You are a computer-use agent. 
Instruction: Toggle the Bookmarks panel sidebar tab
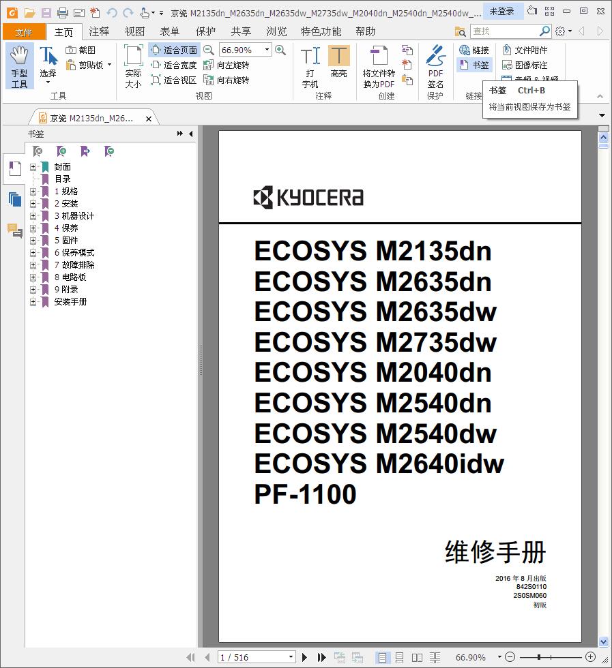[x=15, y=169]
